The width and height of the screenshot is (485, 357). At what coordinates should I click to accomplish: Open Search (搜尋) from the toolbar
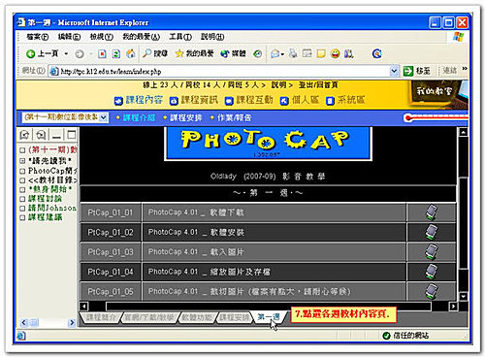pyautogui.click(x=155, y=53)
